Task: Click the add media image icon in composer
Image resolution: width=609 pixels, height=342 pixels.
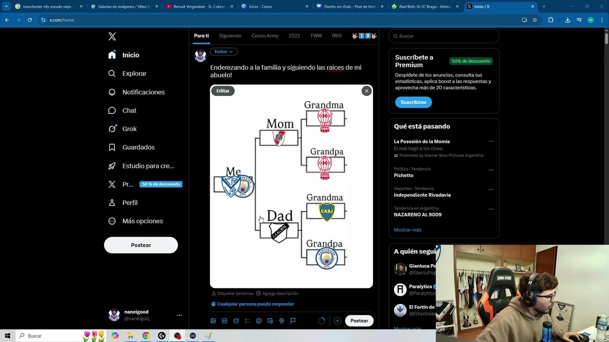Action: pos(213,321)
